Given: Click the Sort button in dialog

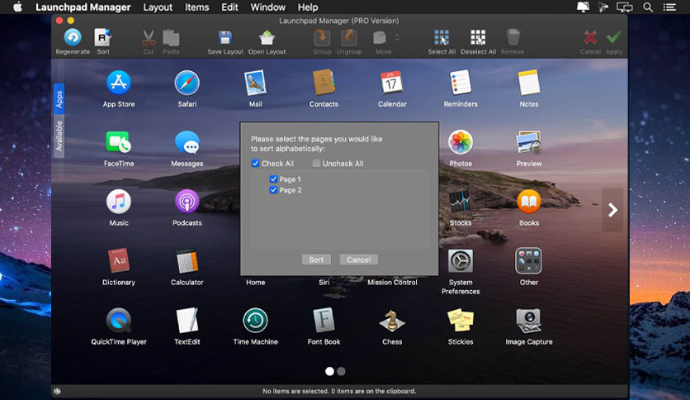Looking at the screenshot, I should click(x=316, y=260).
